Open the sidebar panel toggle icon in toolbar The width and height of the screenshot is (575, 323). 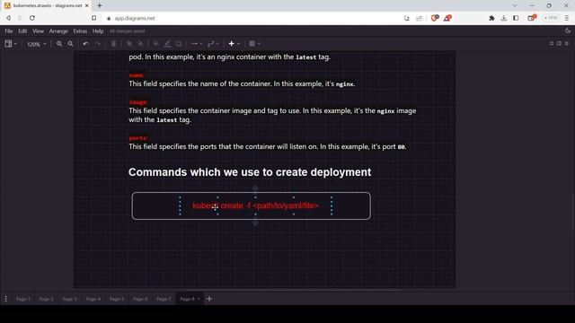click(x=8, y=44)
